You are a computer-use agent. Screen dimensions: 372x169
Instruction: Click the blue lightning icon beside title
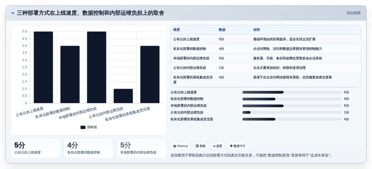click(x=13, y=13)
